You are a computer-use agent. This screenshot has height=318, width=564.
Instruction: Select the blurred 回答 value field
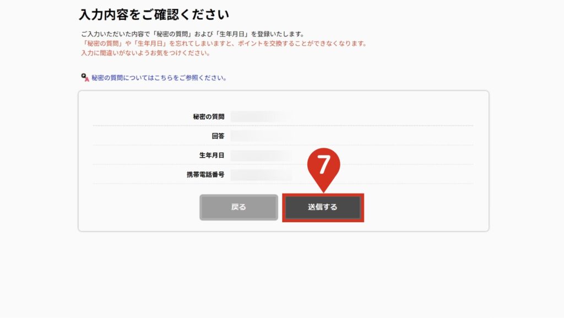[261, 136]
